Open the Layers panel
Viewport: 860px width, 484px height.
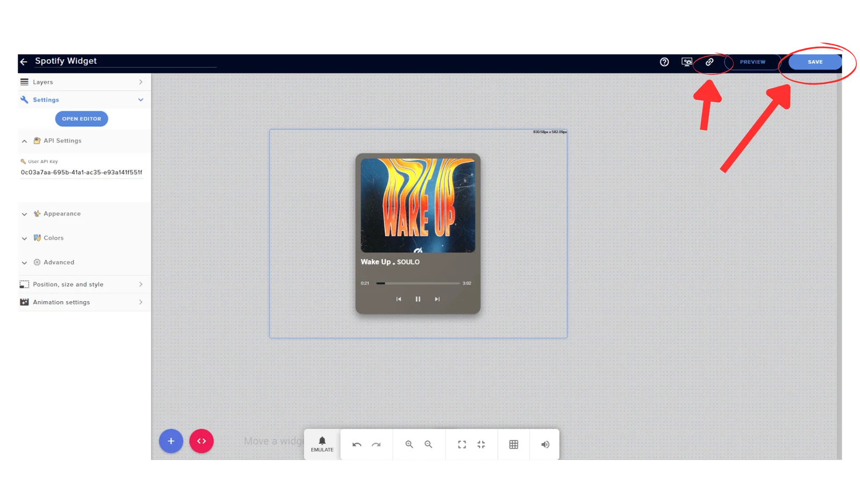(81, 82)
